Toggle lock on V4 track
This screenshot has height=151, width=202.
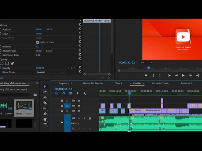62,101
